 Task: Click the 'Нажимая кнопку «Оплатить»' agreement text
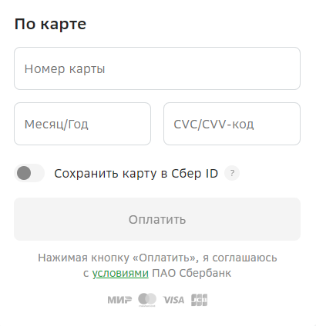(x=119, y=258)
